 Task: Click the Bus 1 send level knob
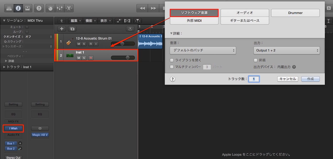(20, 143)
